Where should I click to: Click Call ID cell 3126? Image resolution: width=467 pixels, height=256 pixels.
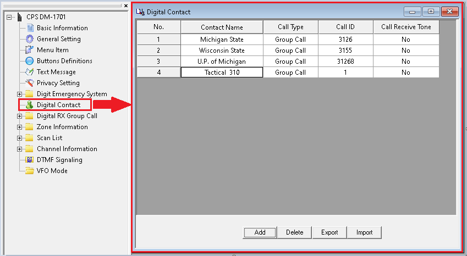[345, 40]
